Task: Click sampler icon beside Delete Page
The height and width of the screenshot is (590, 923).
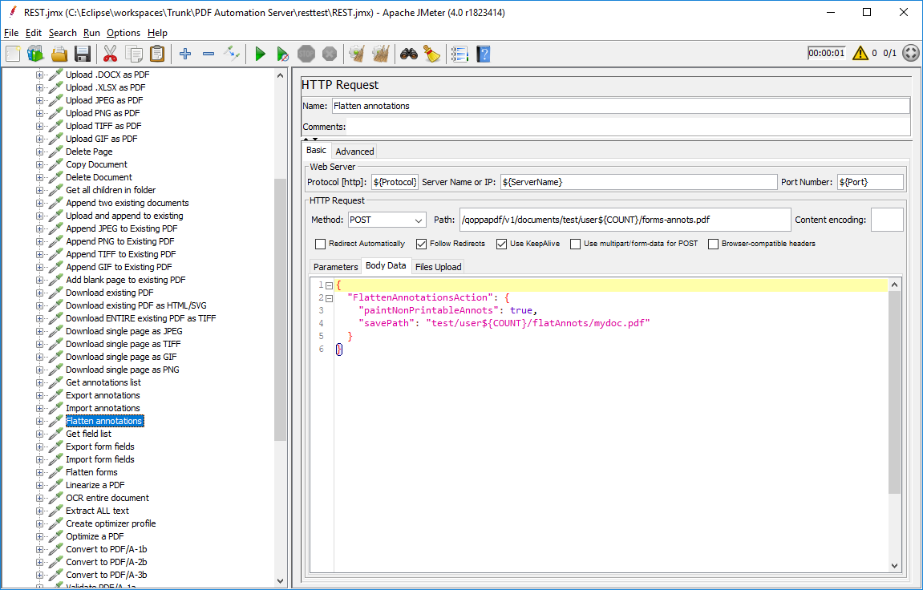Action: tap(56, 152)
